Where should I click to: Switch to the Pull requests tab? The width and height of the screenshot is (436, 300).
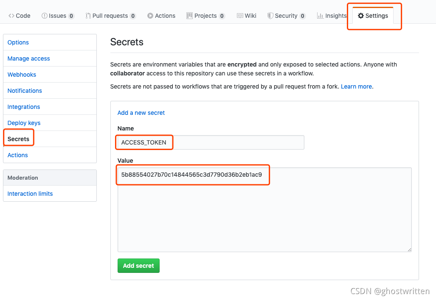tap(110, 16)
